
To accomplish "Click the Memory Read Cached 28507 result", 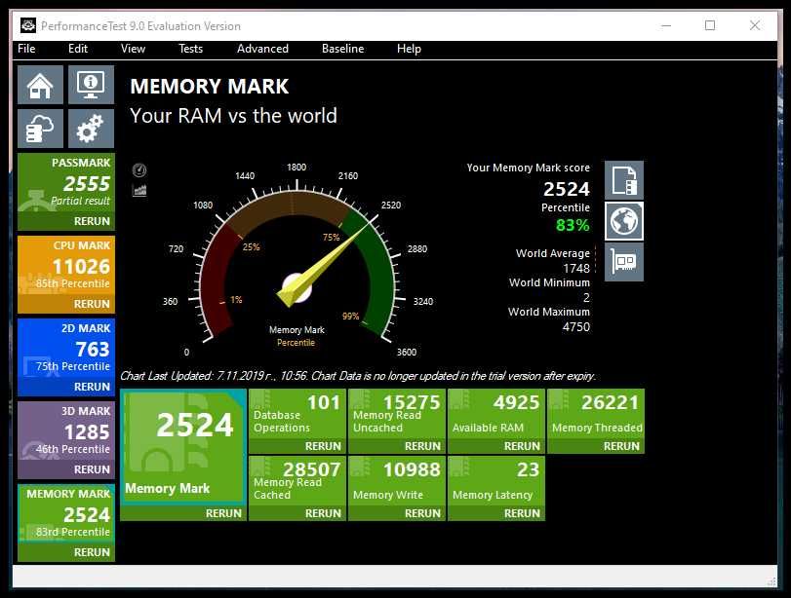I will coord(297,481).
